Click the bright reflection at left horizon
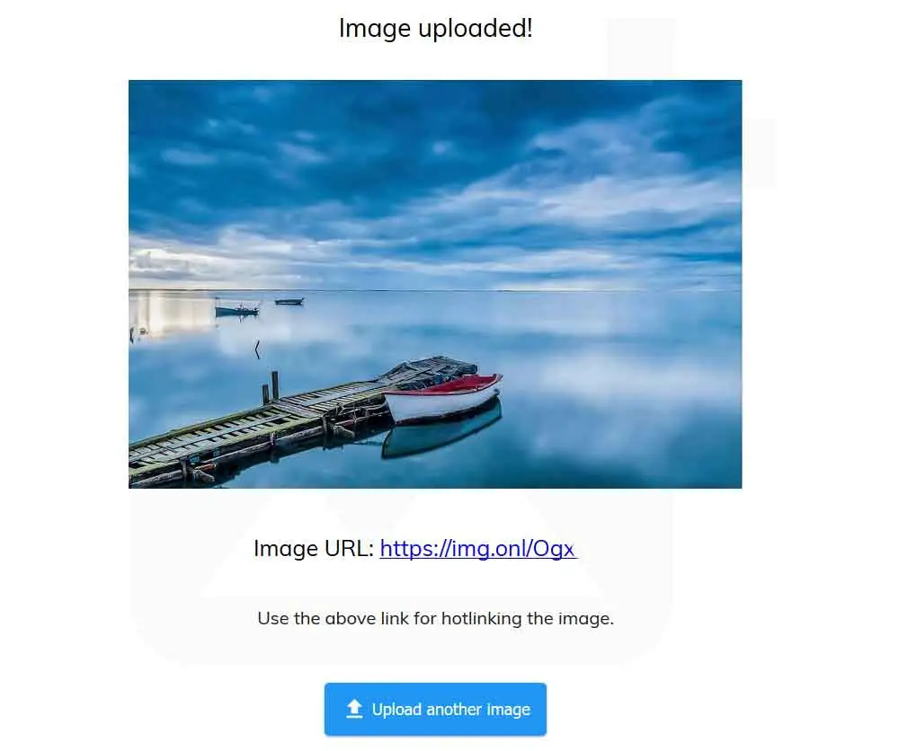 click(171, 314)
